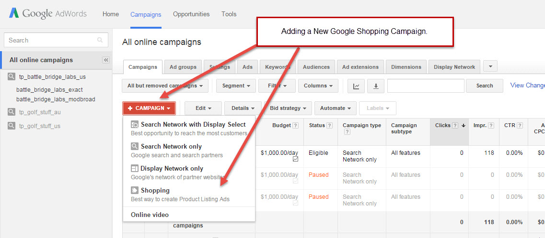Open the Tools navigation item
This screenshot has height=238, width=545.
pyautogui.click(x=229, y=14)
